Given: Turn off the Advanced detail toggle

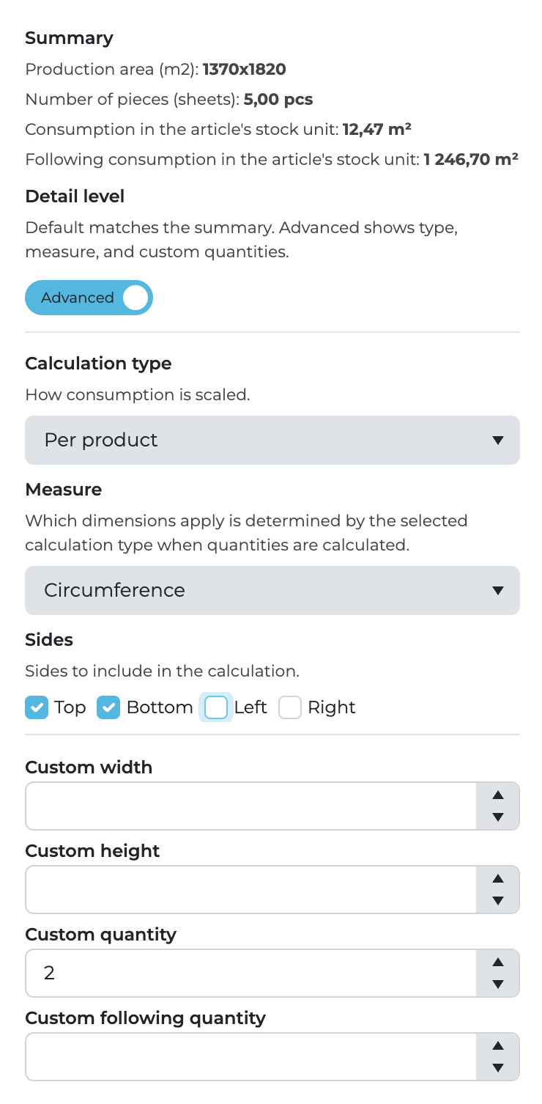Looking at the screenshot, I should click(x=89, y=298).
